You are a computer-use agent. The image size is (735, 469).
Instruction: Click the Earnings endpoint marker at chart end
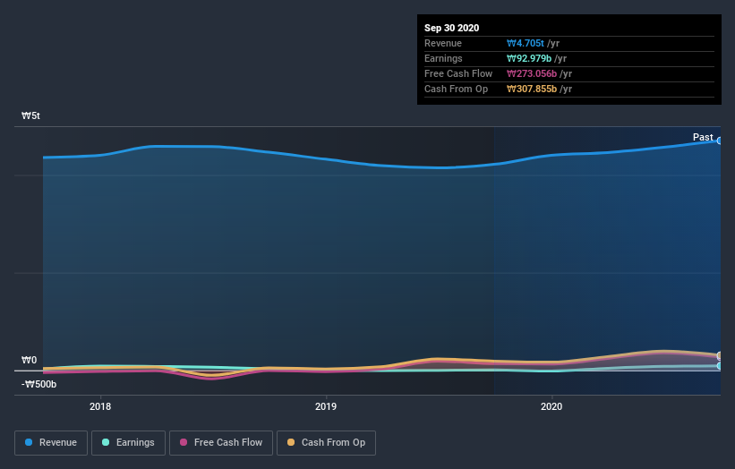[x=719, y=365]
